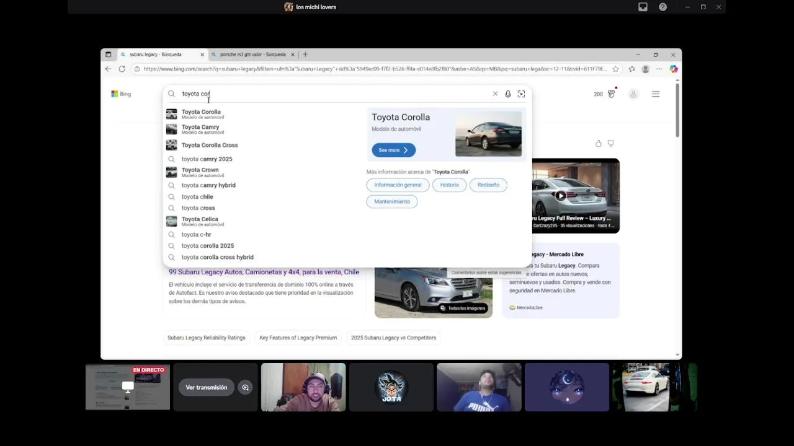Open the MercadoLibre source link

coord(526,307)
